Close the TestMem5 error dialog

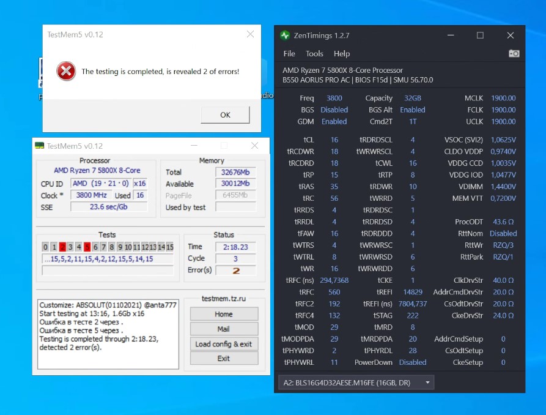[x=250, y=34]
